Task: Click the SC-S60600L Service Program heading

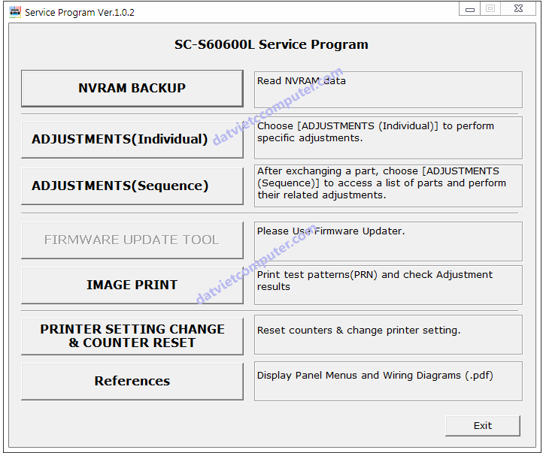Action: (271, 44)
